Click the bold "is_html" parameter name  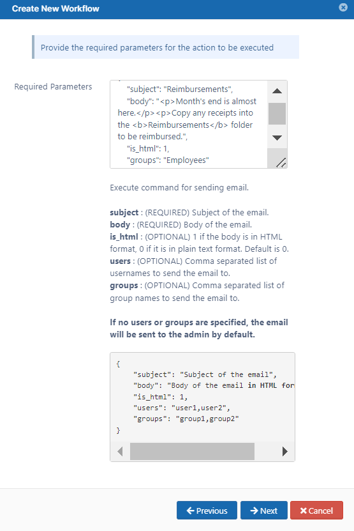(124, 237)
